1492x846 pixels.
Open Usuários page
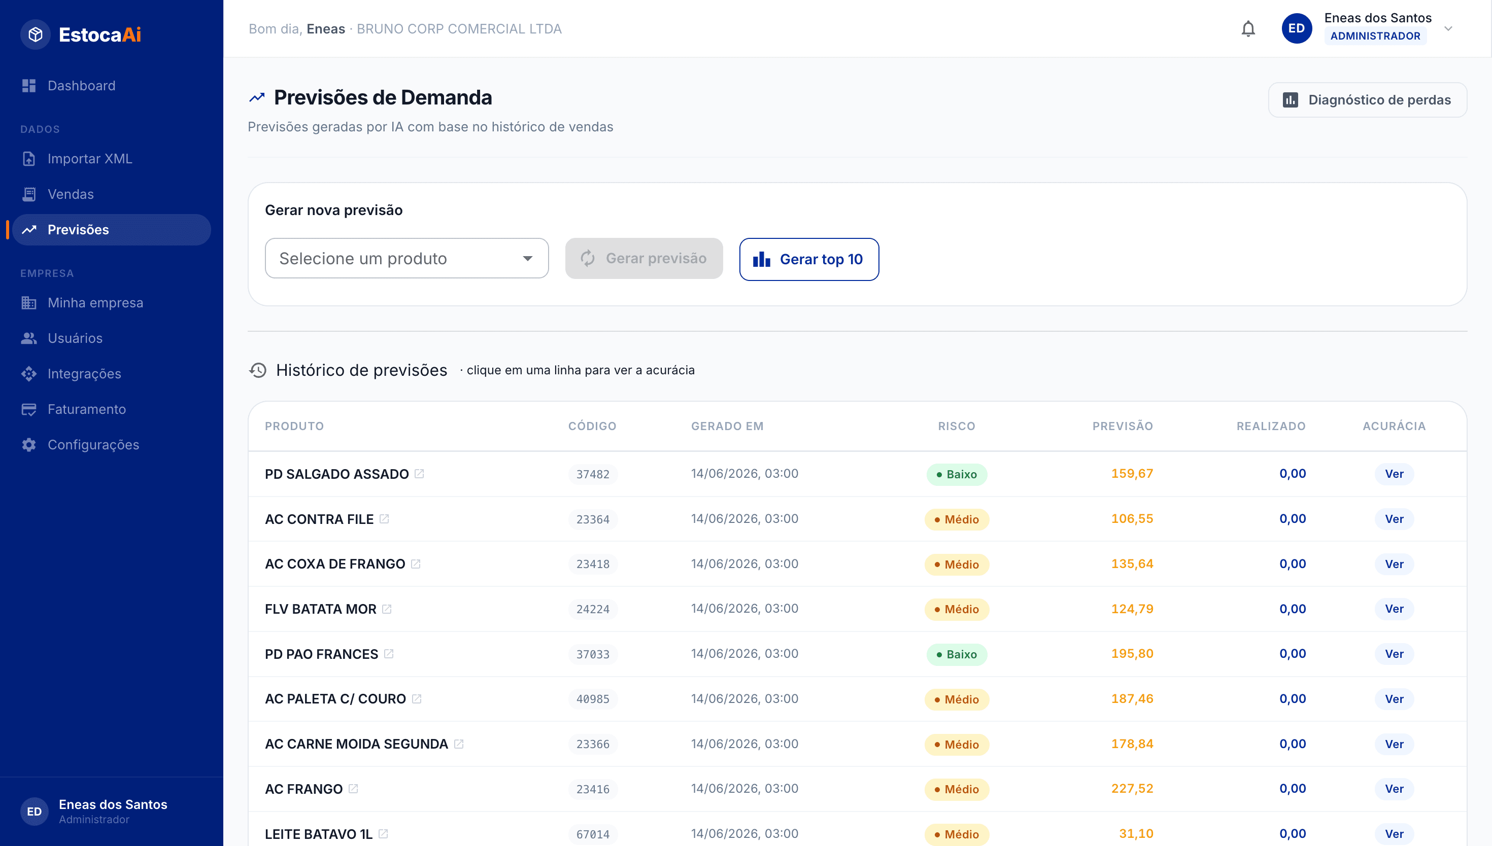tap(112, 338)
